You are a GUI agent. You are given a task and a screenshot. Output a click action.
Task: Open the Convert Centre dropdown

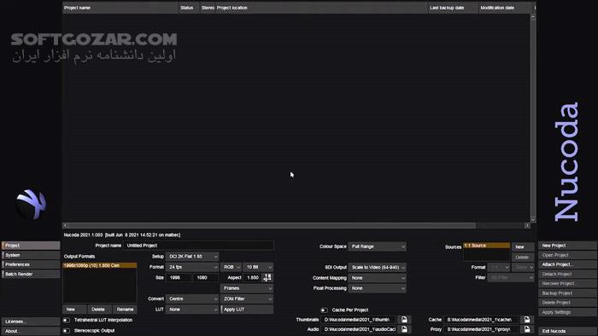pos(192,299)
